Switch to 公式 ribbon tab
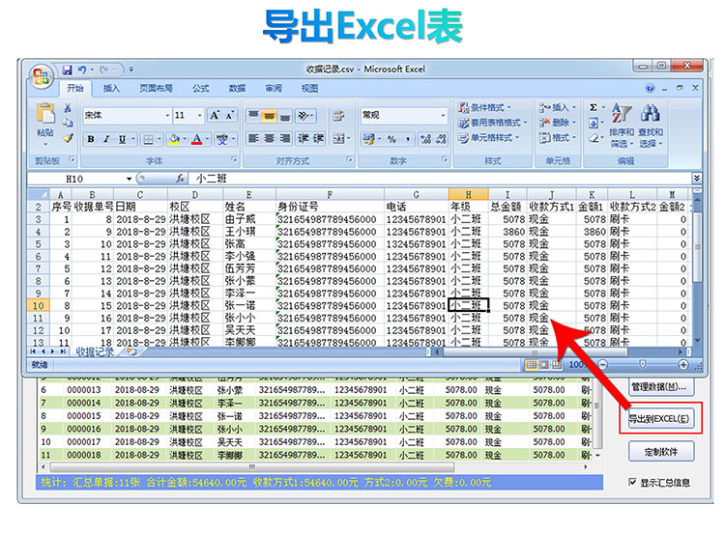The image size is (725, 533). pos(201,88)
